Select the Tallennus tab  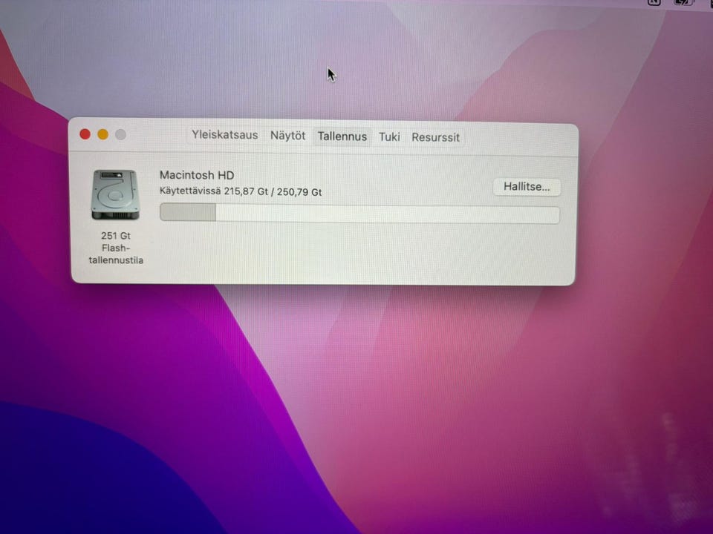pyautogui.click(x=342, y=136)
